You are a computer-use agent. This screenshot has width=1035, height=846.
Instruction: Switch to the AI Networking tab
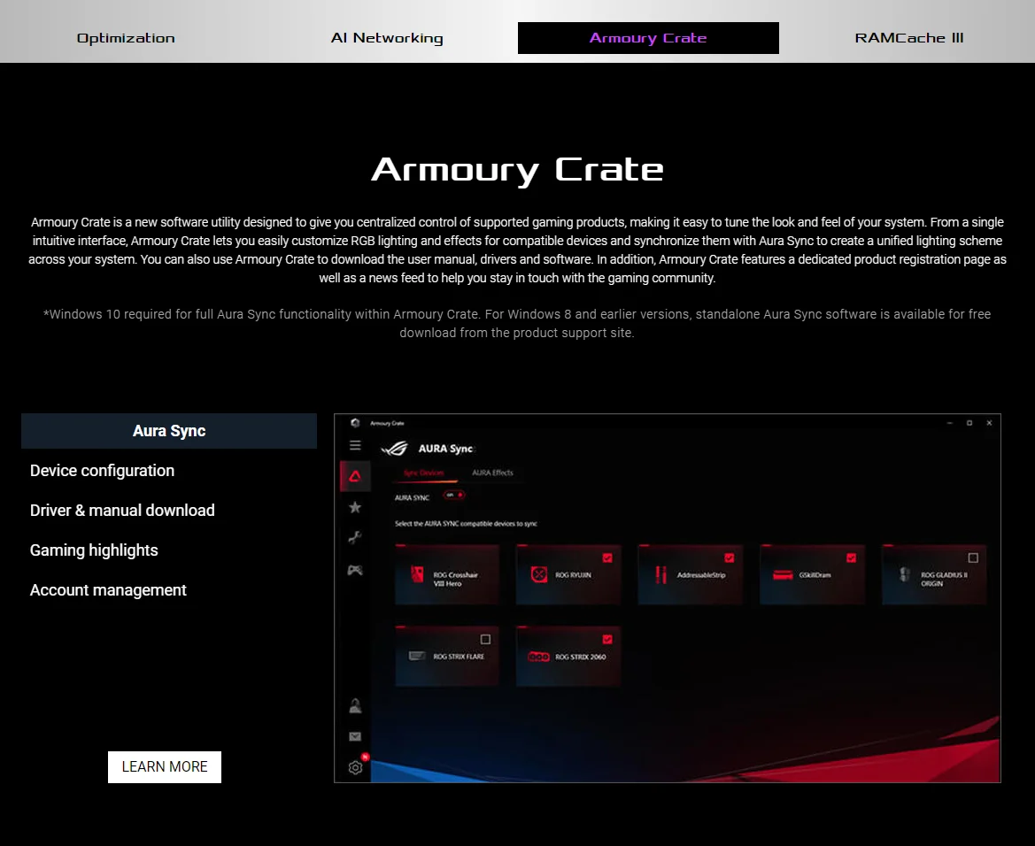pyautogui.click(x=387, y=38)
